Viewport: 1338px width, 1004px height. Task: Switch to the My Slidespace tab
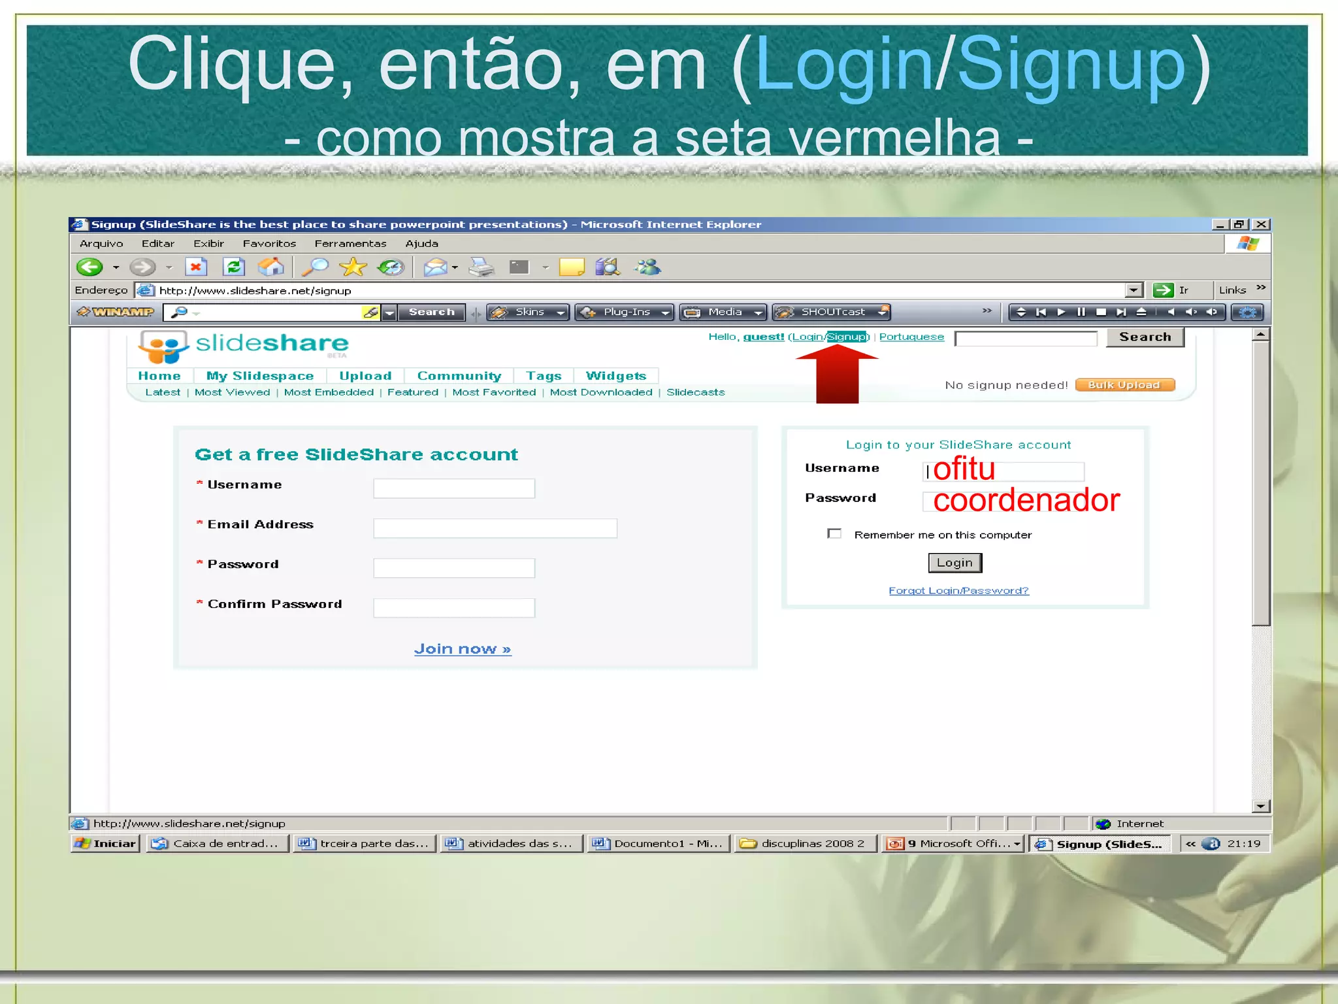(x=260, y=376)
